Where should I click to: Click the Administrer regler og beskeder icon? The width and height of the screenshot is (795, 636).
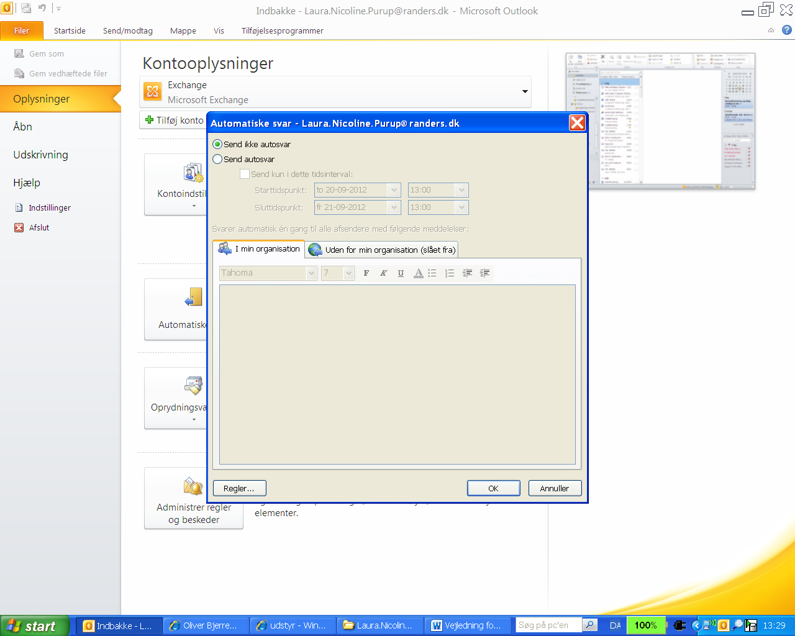(x=193, y=486)
